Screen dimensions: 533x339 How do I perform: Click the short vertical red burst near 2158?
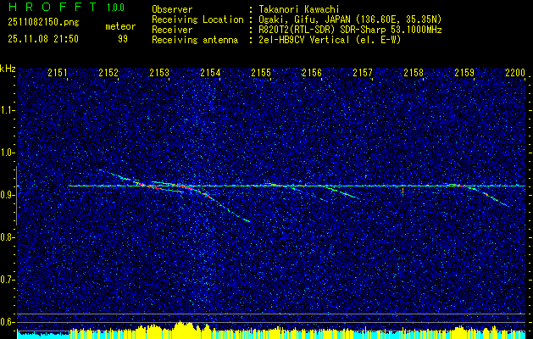point(403,191)
